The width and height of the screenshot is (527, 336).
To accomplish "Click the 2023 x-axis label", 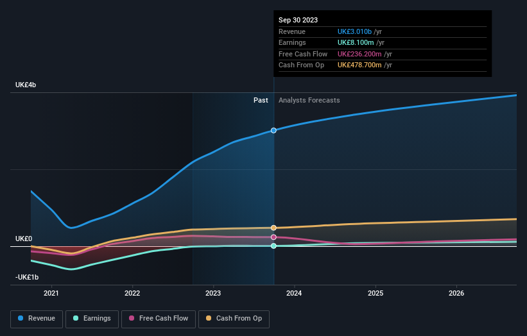I will [x=213, y=293].
